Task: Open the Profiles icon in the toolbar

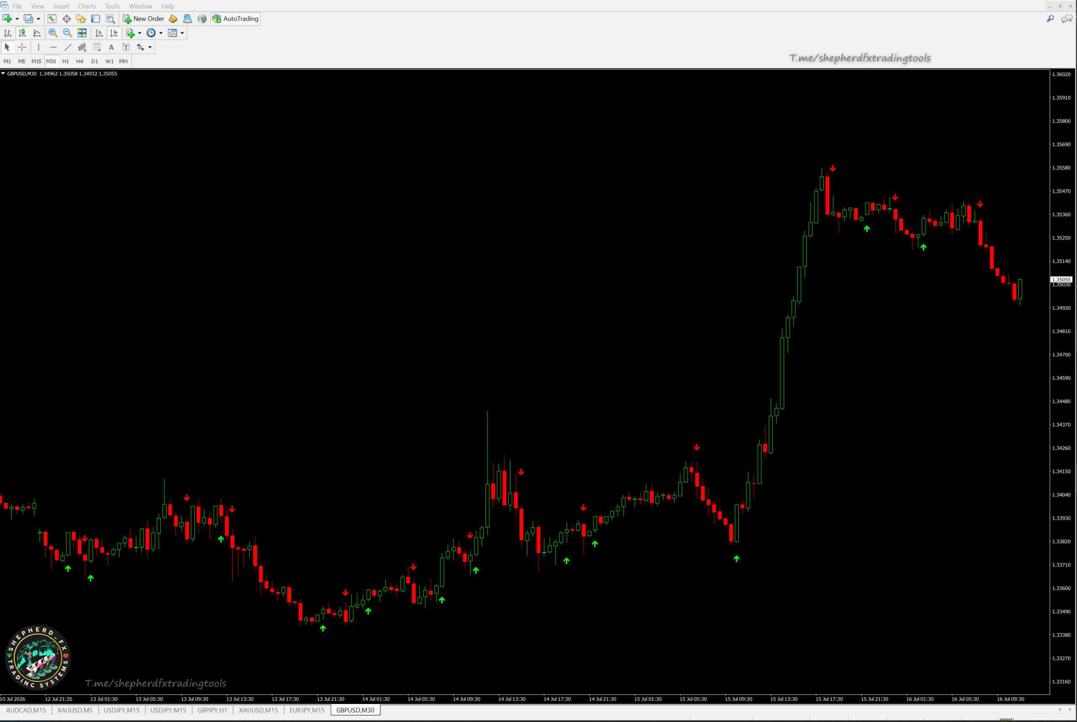Action: [28, 19]
